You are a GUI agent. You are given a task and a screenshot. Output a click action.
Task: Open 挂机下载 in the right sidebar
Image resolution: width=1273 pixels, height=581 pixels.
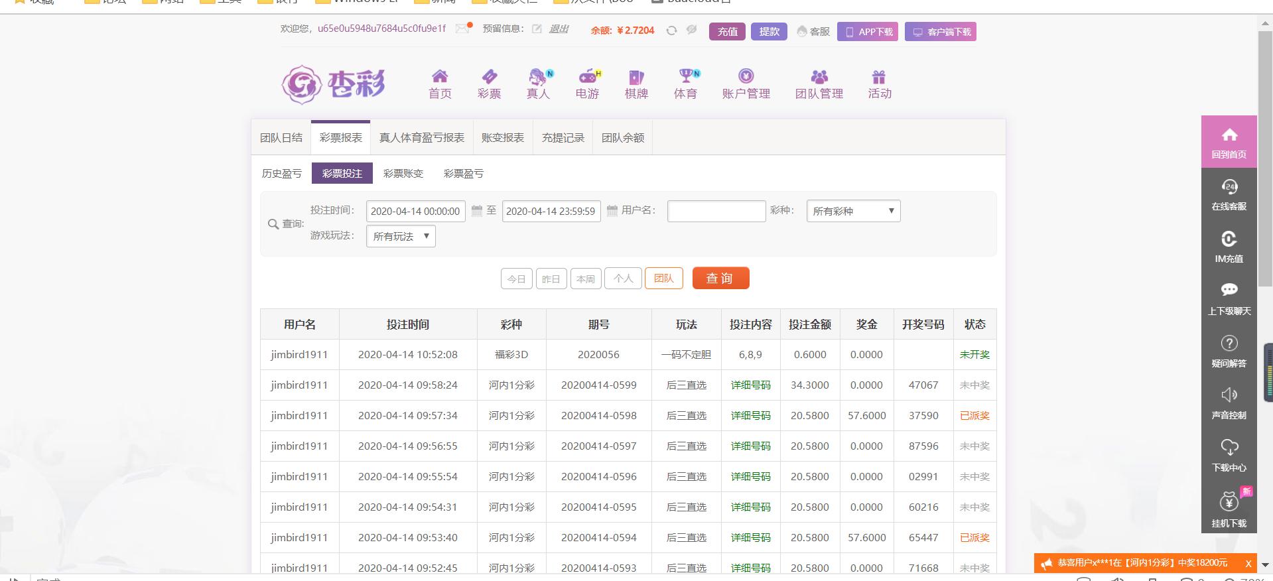1229,508
